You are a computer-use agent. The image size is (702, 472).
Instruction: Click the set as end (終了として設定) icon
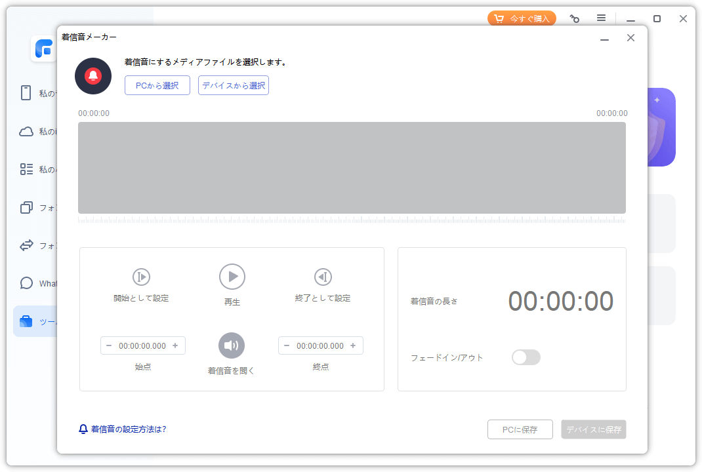(322, 277)
